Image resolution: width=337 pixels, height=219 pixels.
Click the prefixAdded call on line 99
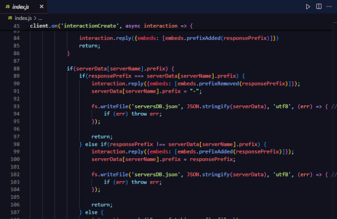tap(216, 152)
